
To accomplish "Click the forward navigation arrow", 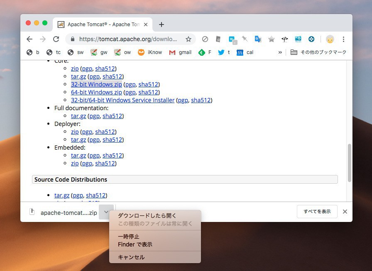I will pos(43,39).
